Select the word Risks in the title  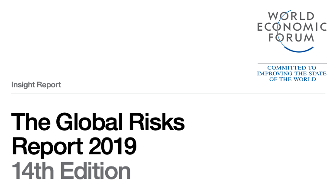(x=157, y=122)
